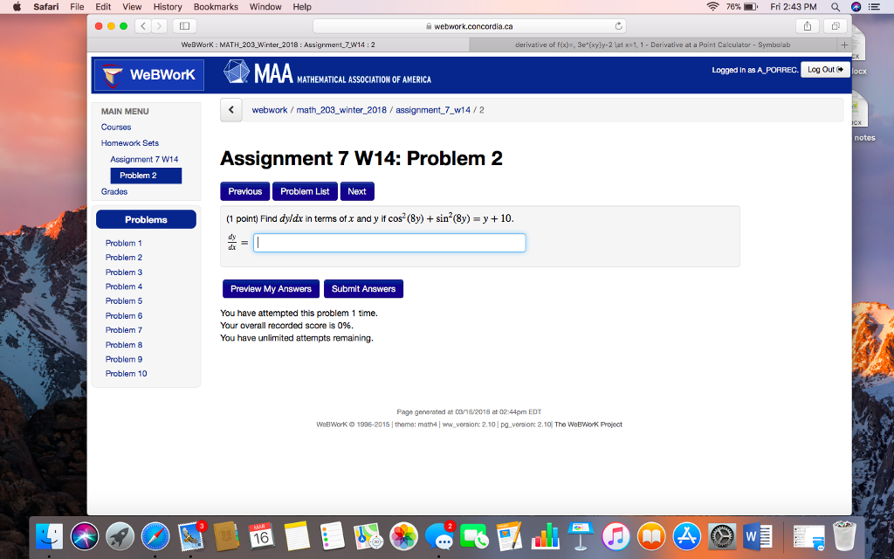The height and width of the screenshot is (559, 894).
Task: Reload page using the refresh icon
Action: click(619, 26)
